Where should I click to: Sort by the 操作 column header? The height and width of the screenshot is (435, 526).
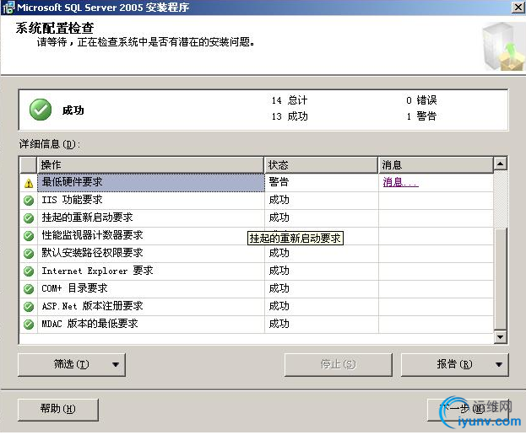(150, 165)
